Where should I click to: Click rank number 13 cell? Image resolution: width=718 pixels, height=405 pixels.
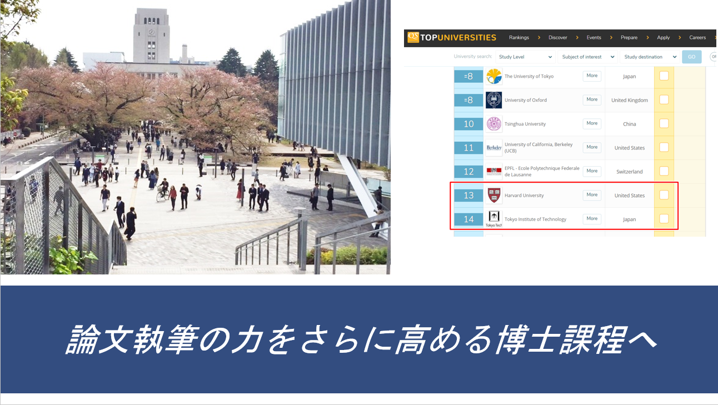click(x=468, y=196)
